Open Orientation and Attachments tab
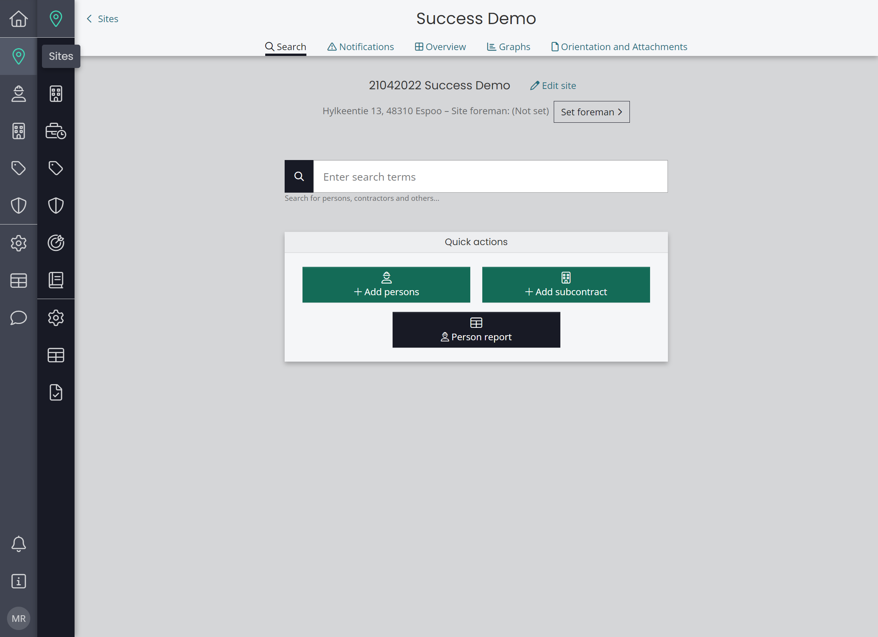878x637 pixels. 619,47
